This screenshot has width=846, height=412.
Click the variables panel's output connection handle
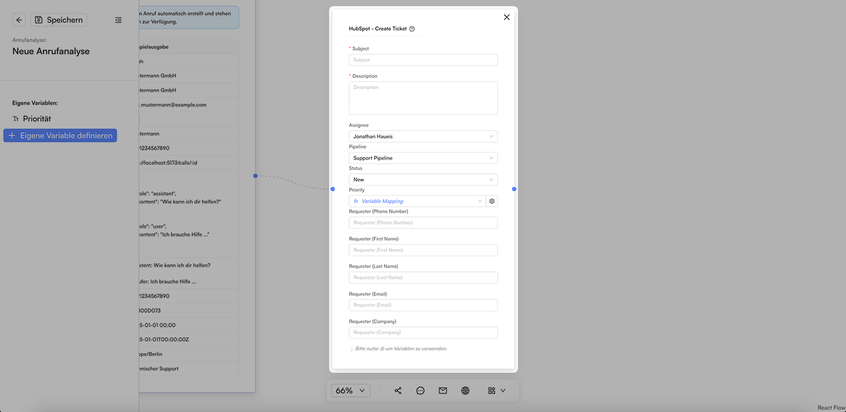tap(255, 176)
